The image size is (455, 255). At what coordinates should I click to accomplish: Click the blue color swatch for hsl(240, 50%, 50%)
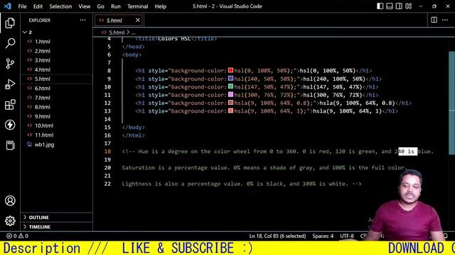pyautogui.click(x=230, y=79)
